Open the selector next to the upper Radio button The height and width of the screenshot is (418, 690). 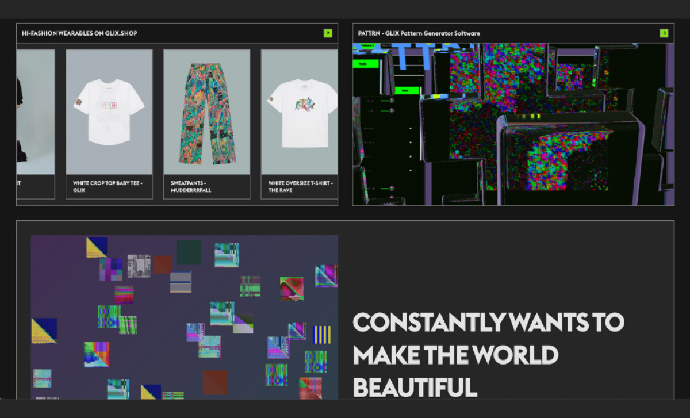(419, 61)
